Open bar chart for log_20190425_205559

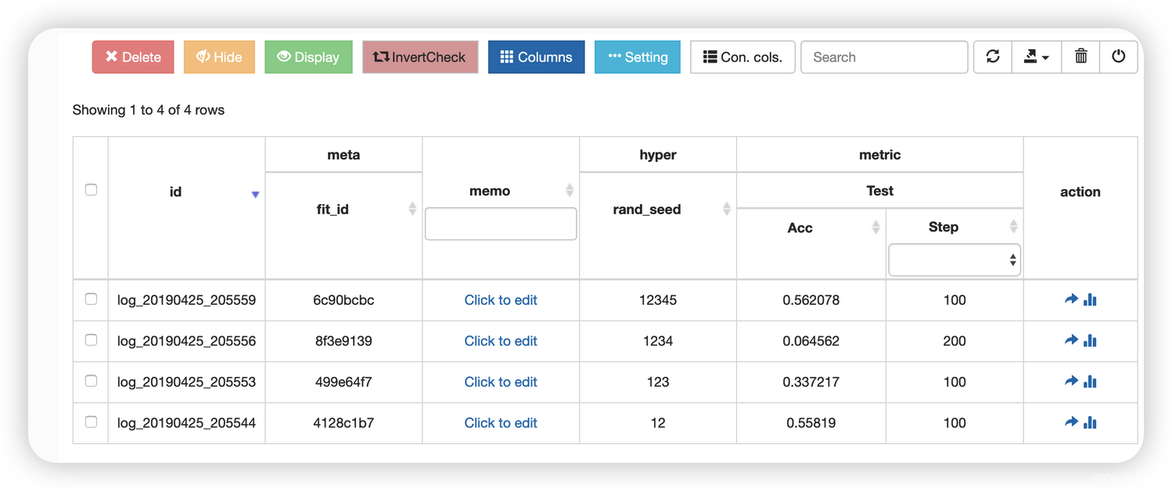1090,299
